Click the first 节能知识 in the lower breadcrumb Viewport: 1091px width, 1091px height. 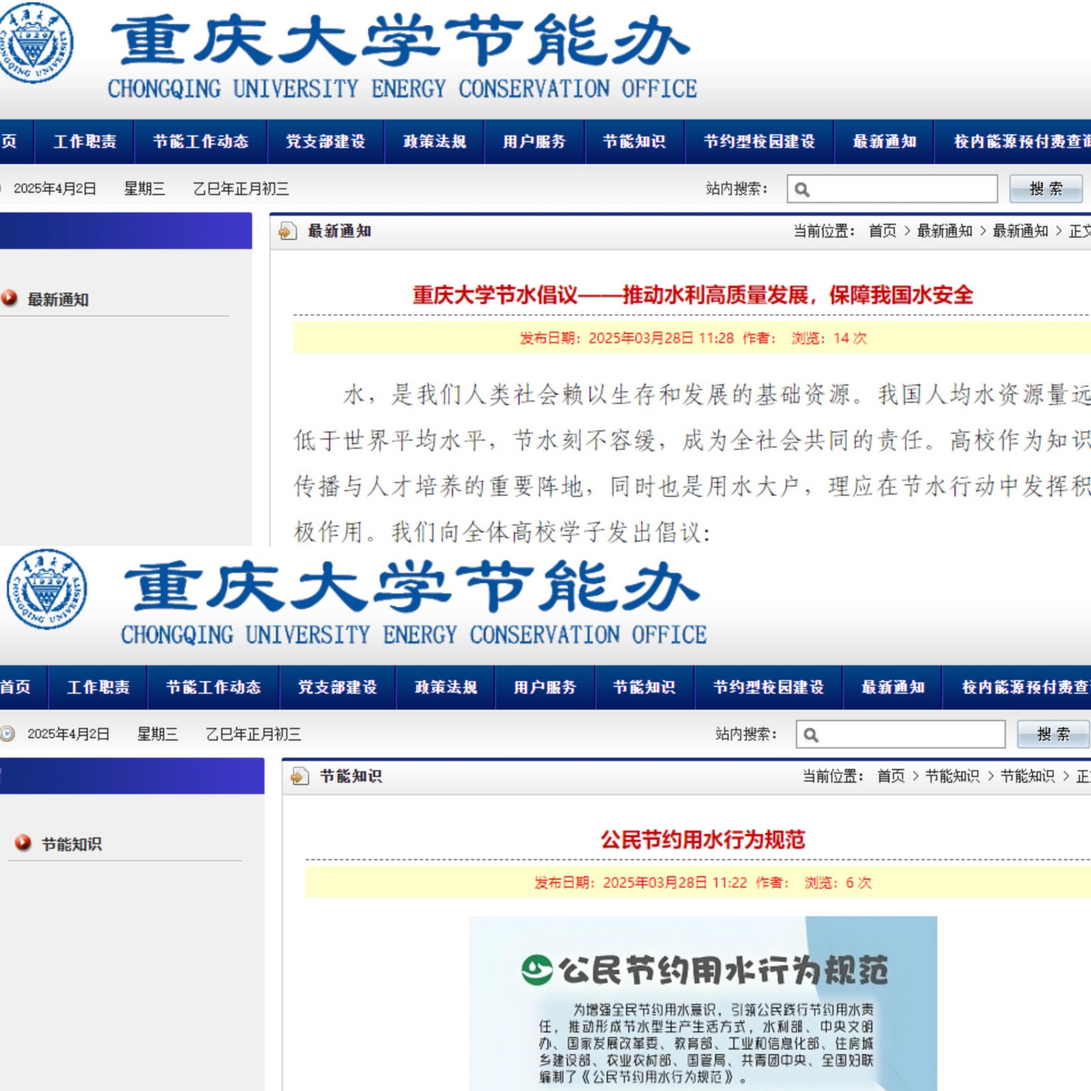pos(952,776)
